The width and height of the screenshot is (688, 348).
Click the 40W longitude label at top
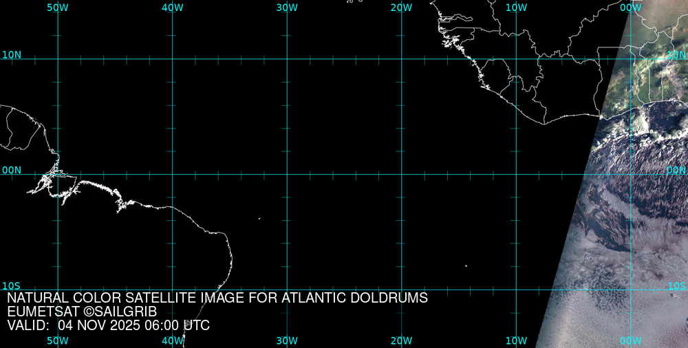click(x=172, y=7)
